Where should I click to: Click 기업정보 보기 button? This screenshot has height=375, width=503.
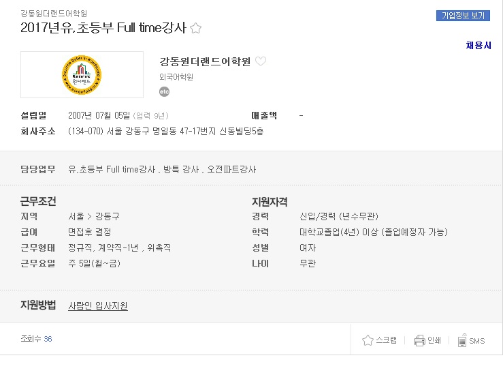click(x=463, y=16)
